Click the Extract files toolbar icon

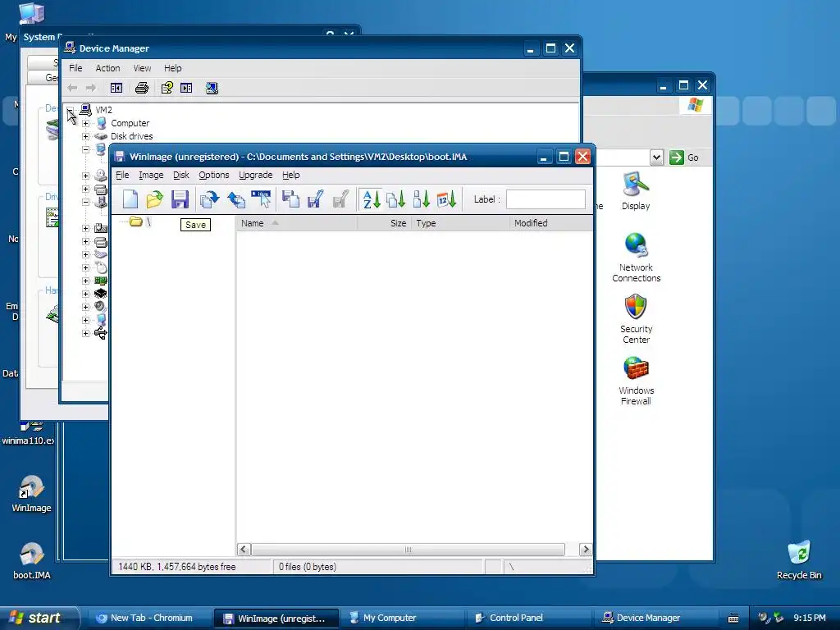tap(209, 199)
